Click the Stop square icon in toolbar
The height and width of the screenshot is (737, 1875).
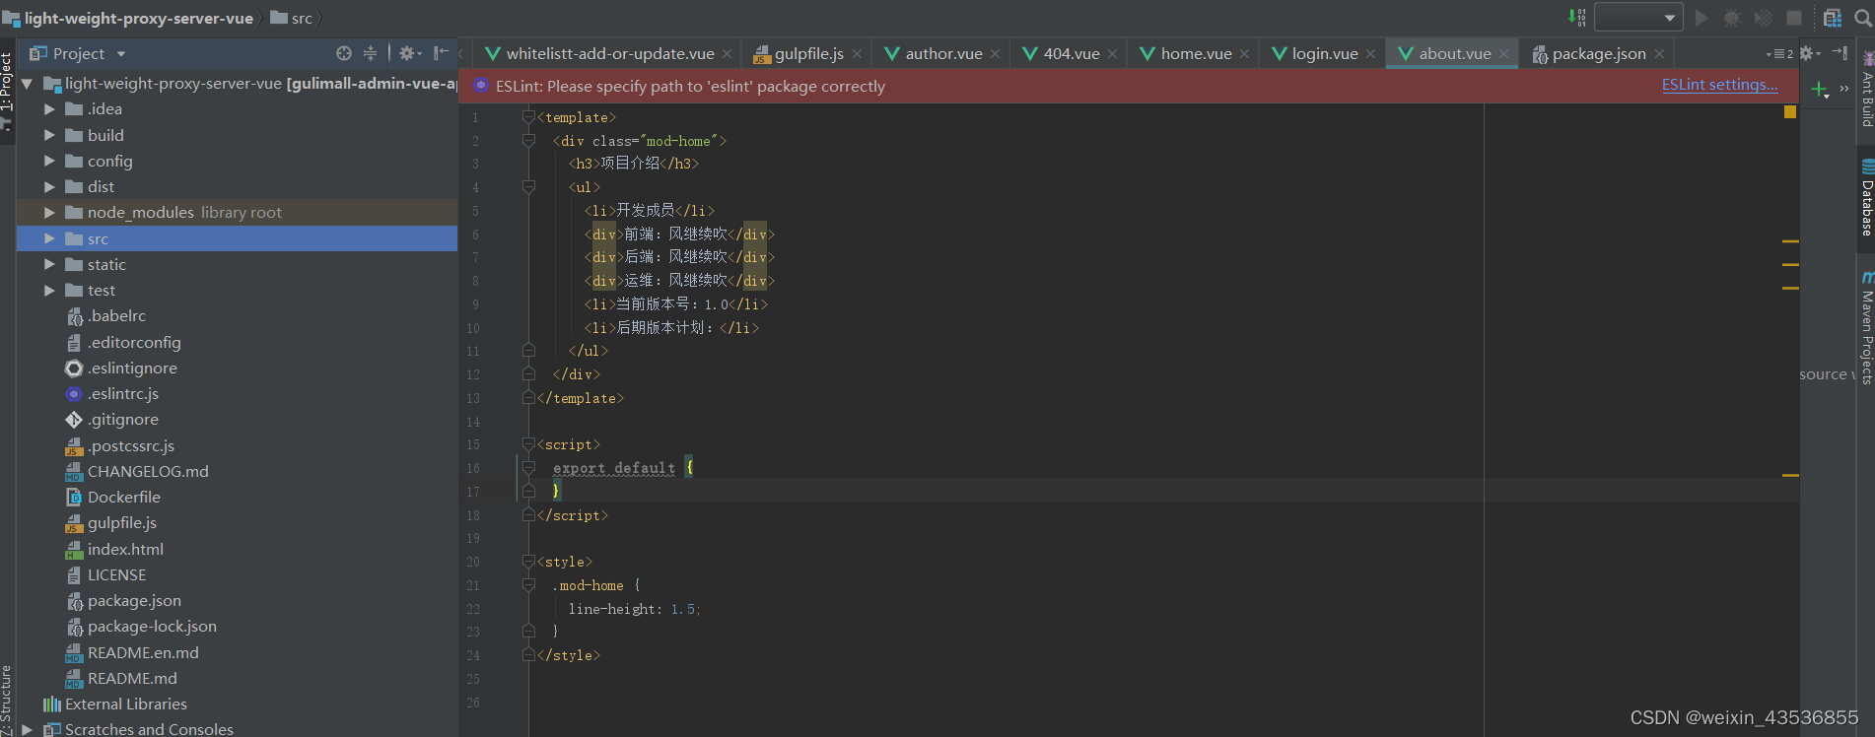(x=1794, y=18)
